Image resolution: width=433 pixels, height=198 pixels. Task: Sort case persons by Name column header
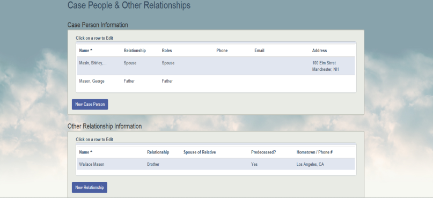[86, 50]
